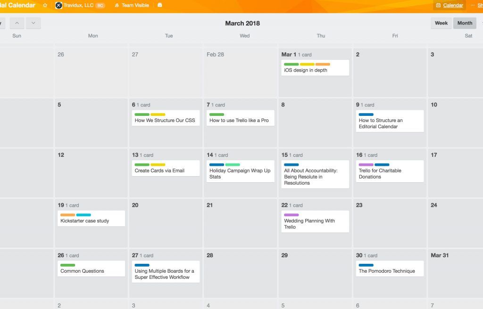Click green label on iOS design in depth
The image size is (483, 309).
click(291, 65)
